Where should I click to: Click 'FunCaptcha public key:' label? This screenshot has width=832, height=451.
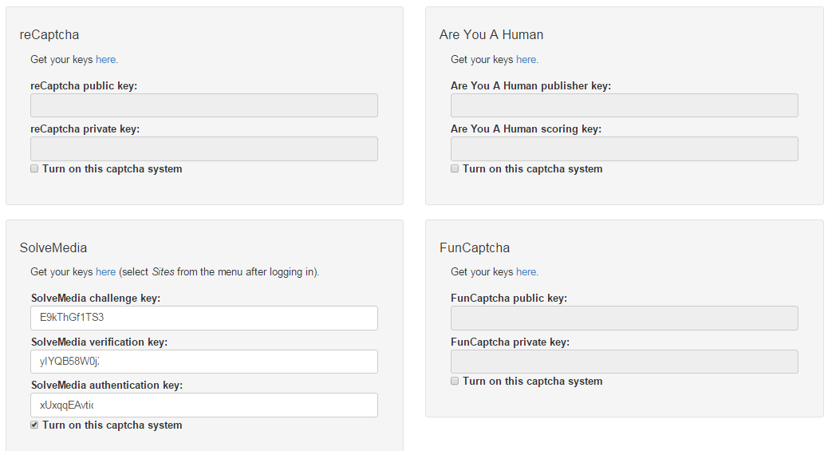509,298
